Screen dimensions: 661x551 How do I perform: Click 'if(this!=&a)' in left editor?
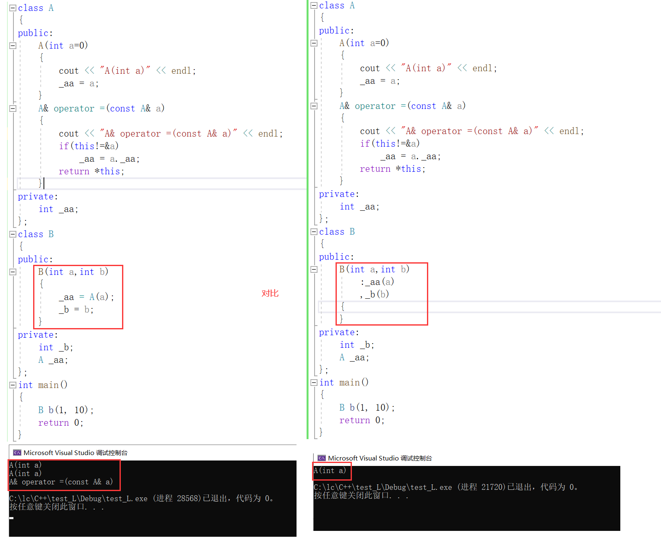(x=89, y=146)
